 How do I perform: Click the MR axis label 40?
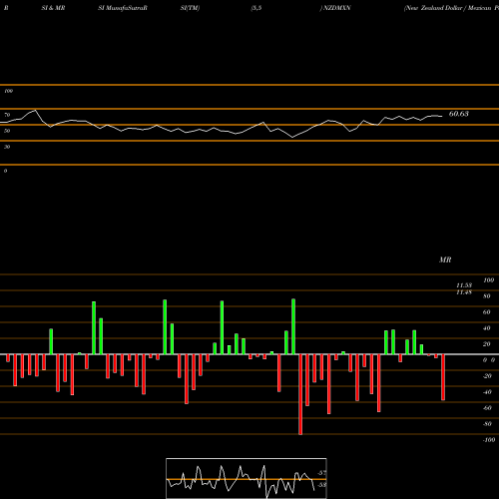point(487,328)
